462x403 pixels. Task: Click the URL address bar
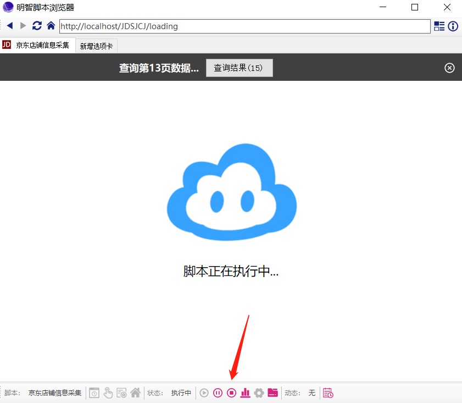point(245,26)
